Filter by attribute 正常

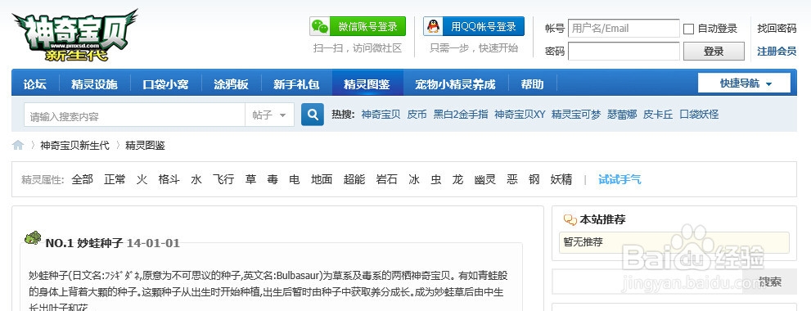click(115, 179)
